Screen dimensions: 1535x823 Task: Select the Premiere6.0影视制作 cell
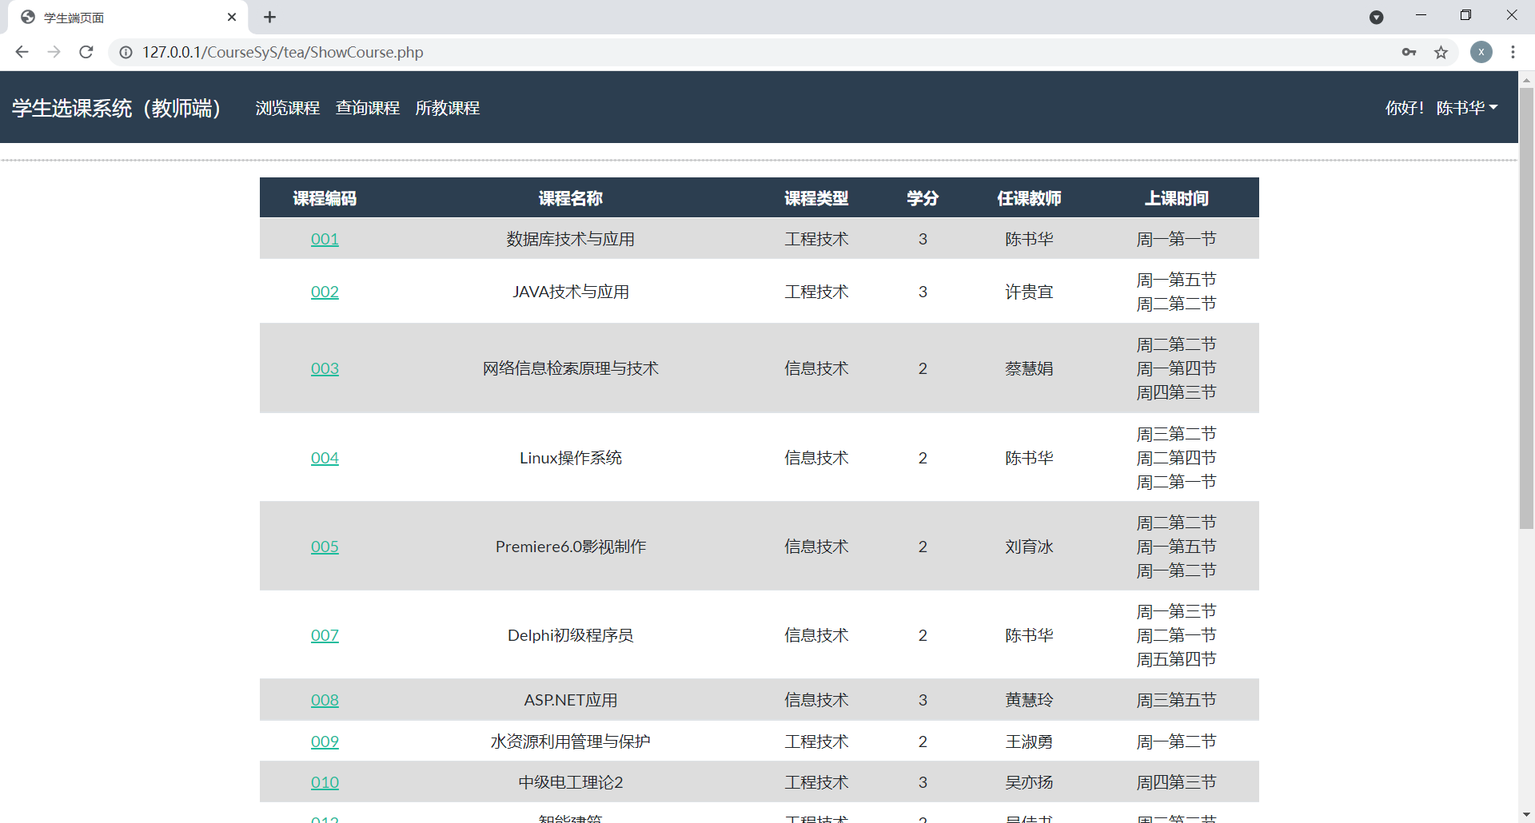click(571, 547)
